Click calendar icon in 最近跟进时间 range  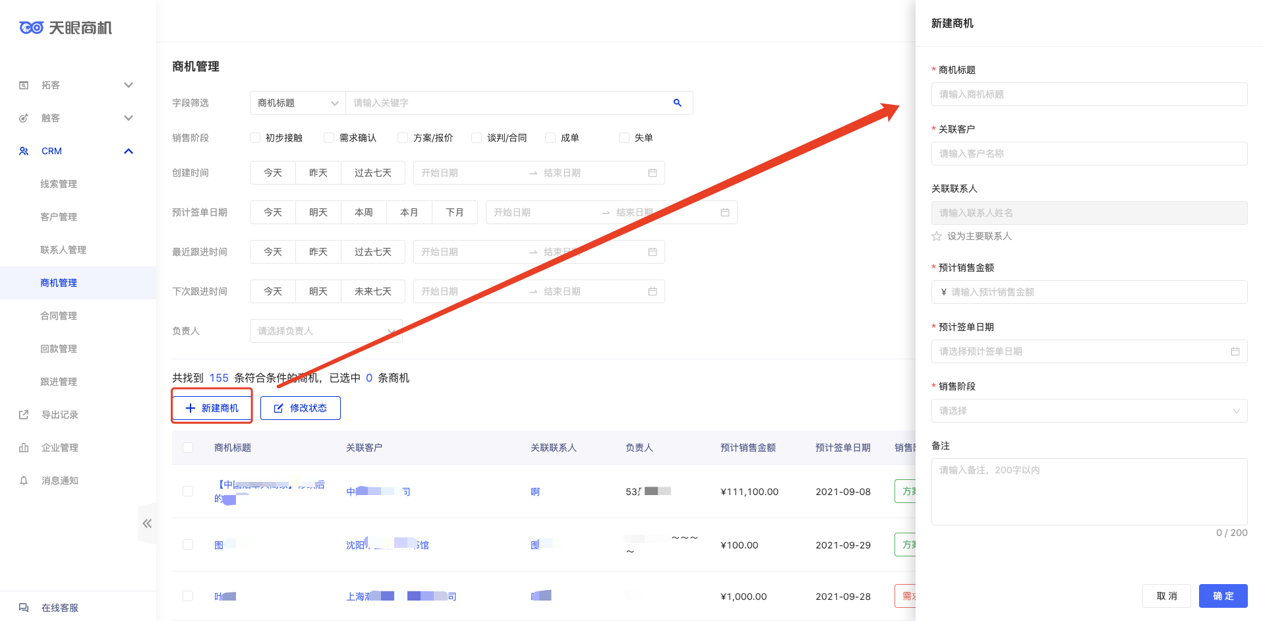pyautogui.click(x=653, y=252)
